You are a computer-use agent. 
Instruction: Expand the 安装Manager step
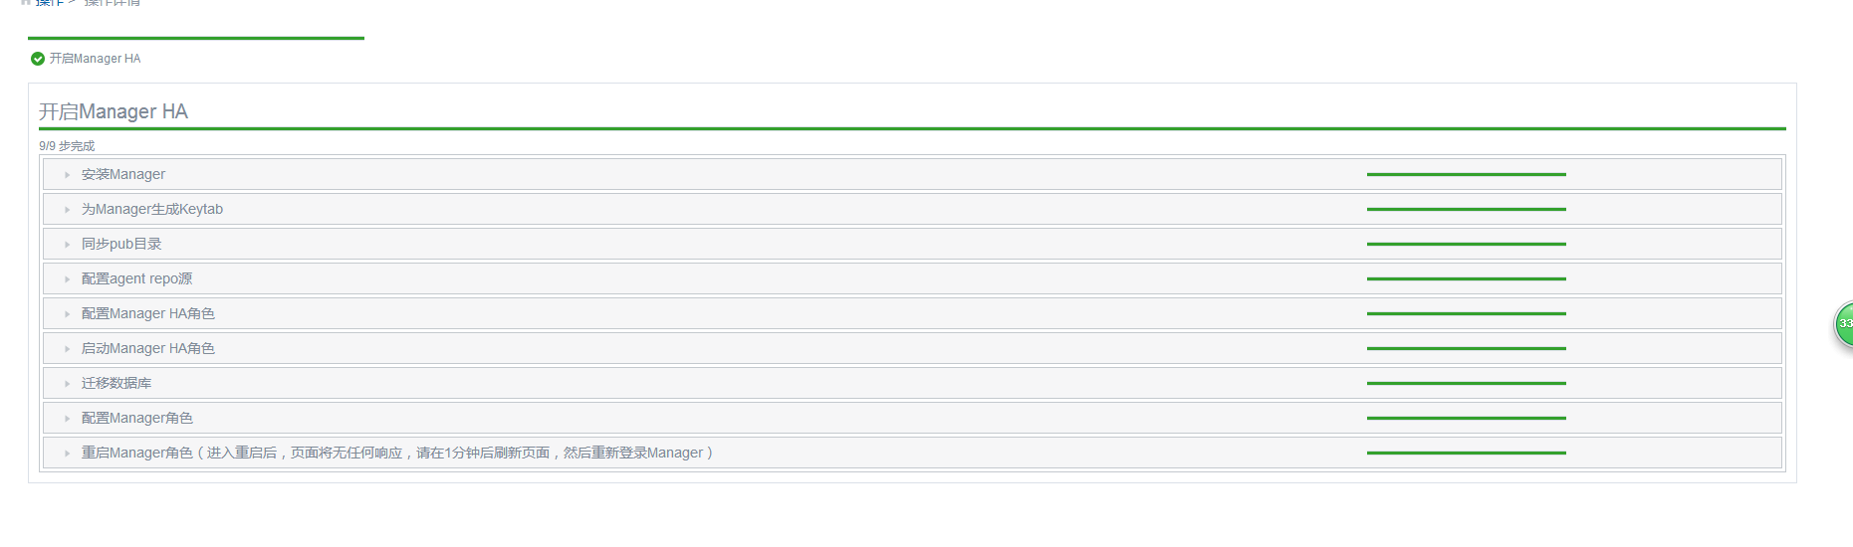tap(68, 175)
